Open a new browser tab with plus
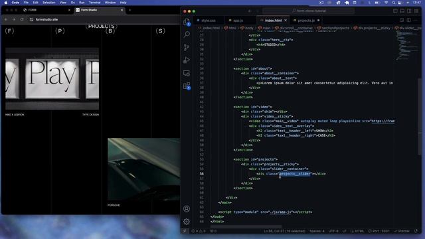425x239 pixels. click(x=130, y=10)
